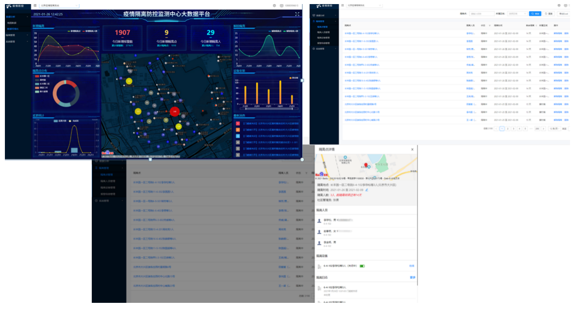Toggle the orange legend marker in the 设备安装 chart
Viewport: 579px width, 311px height.
(291, 78)
